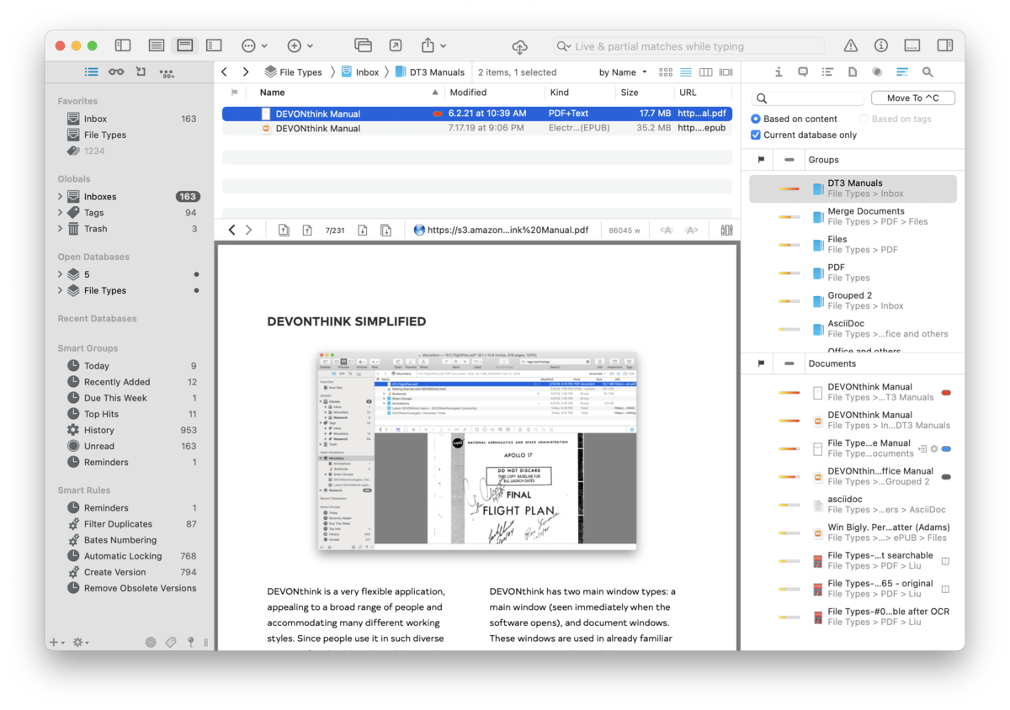Switch sidebar to navigate list view

91,72
